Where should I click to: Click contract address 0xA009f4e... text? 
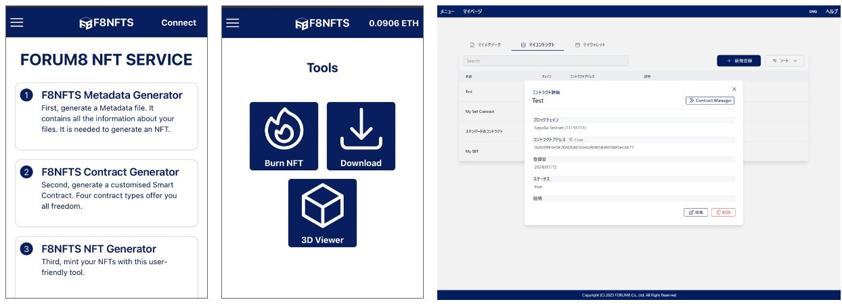pyautogui.click(x=584, y=147)
